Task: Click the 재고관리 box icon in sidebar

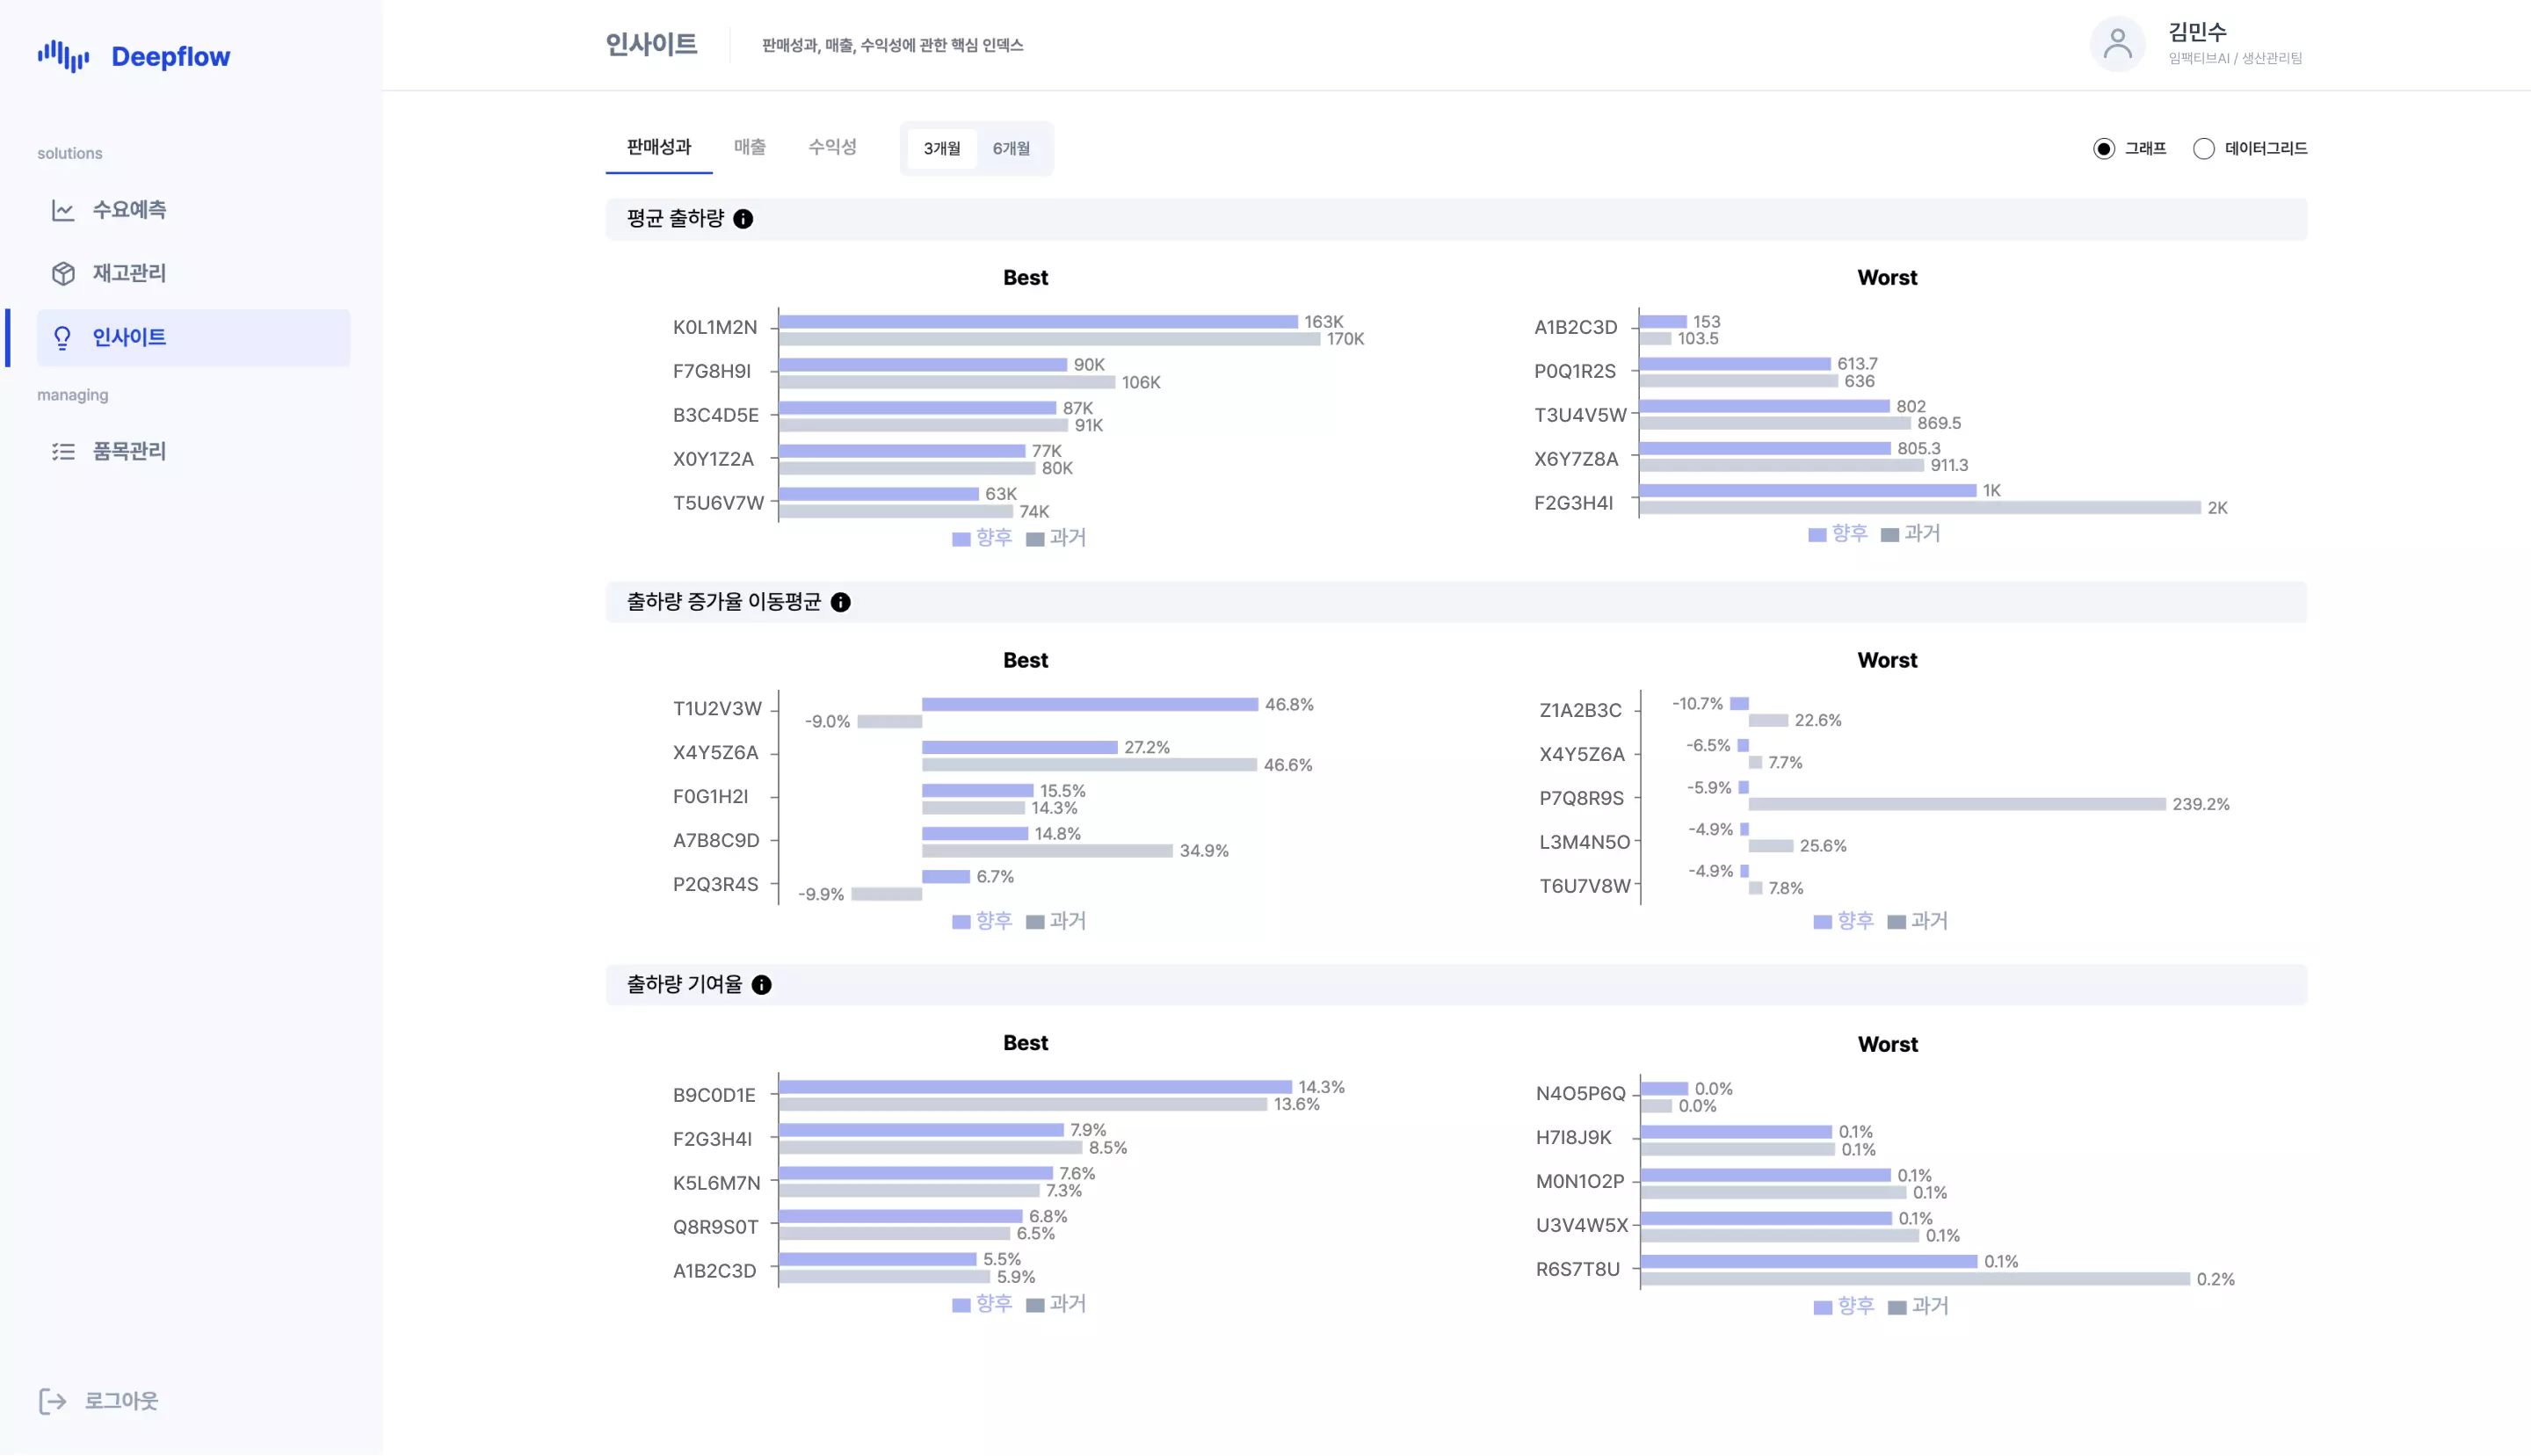Action: coord(63,274)
